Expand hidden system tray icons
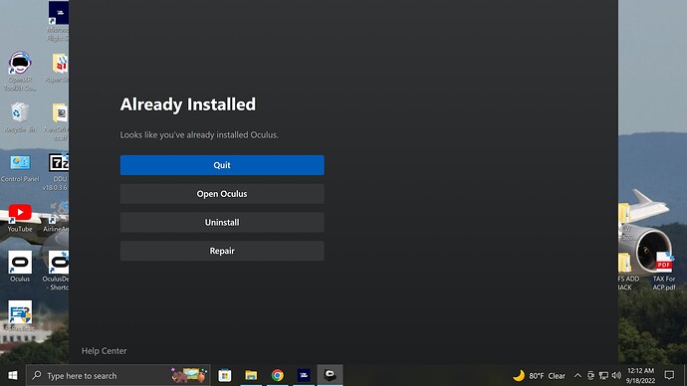Viewport: 687px width, 386px height. coord(577,375)
